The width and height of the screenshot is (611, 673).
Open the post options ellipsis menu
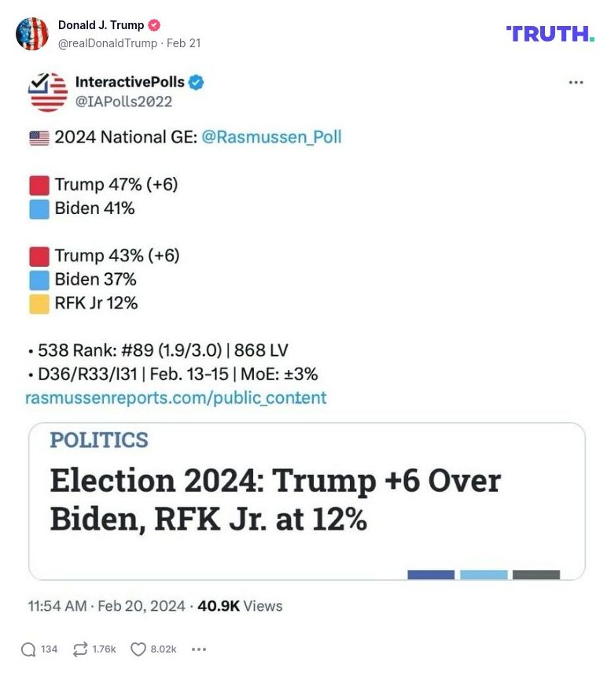(x=576, y=81)
